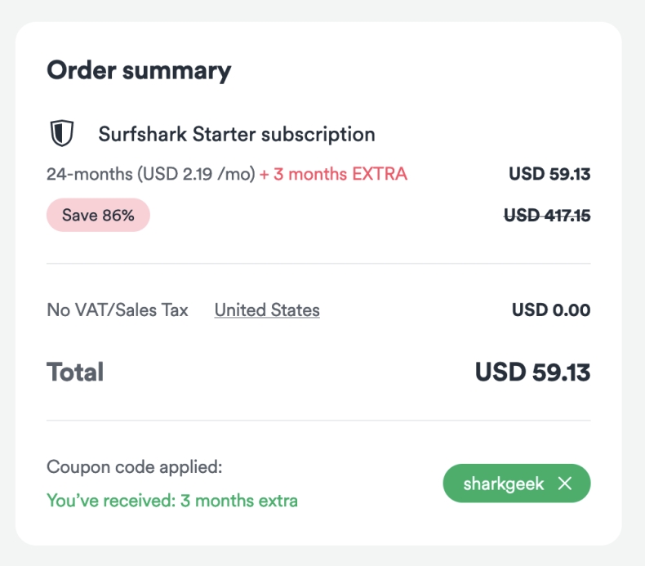Click the Order summary heading
Screen dimensions: 645x566
139,71
